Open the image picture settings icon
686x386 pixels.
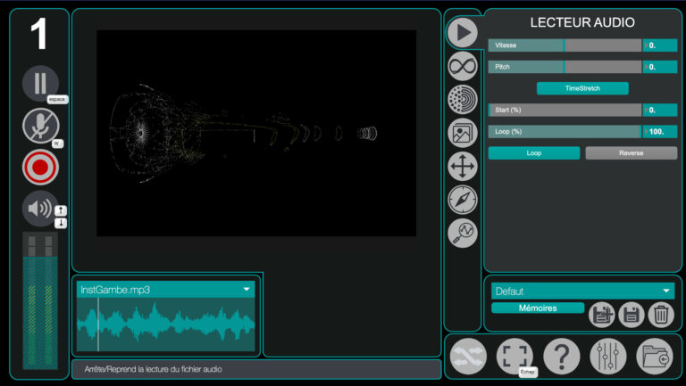(x=462, y=133)
